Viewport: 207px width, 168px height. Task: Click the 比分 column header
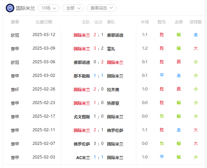coord(99,22)
